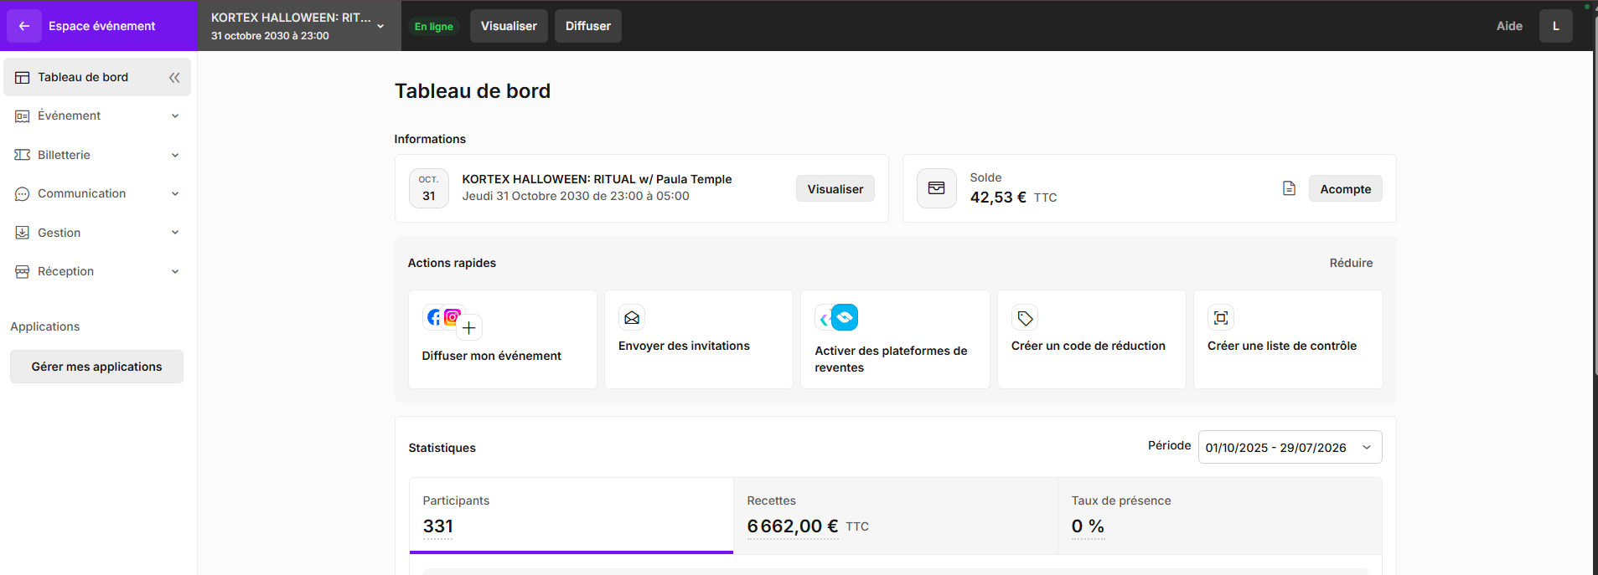Open the Aide link
Viewport: 1598px width, 575px height.
coord(1509,26)
